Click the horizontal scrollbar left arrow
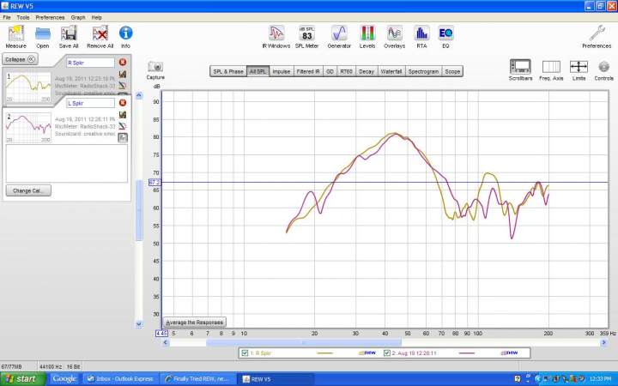The image size is (618, 386). [166, 342]
